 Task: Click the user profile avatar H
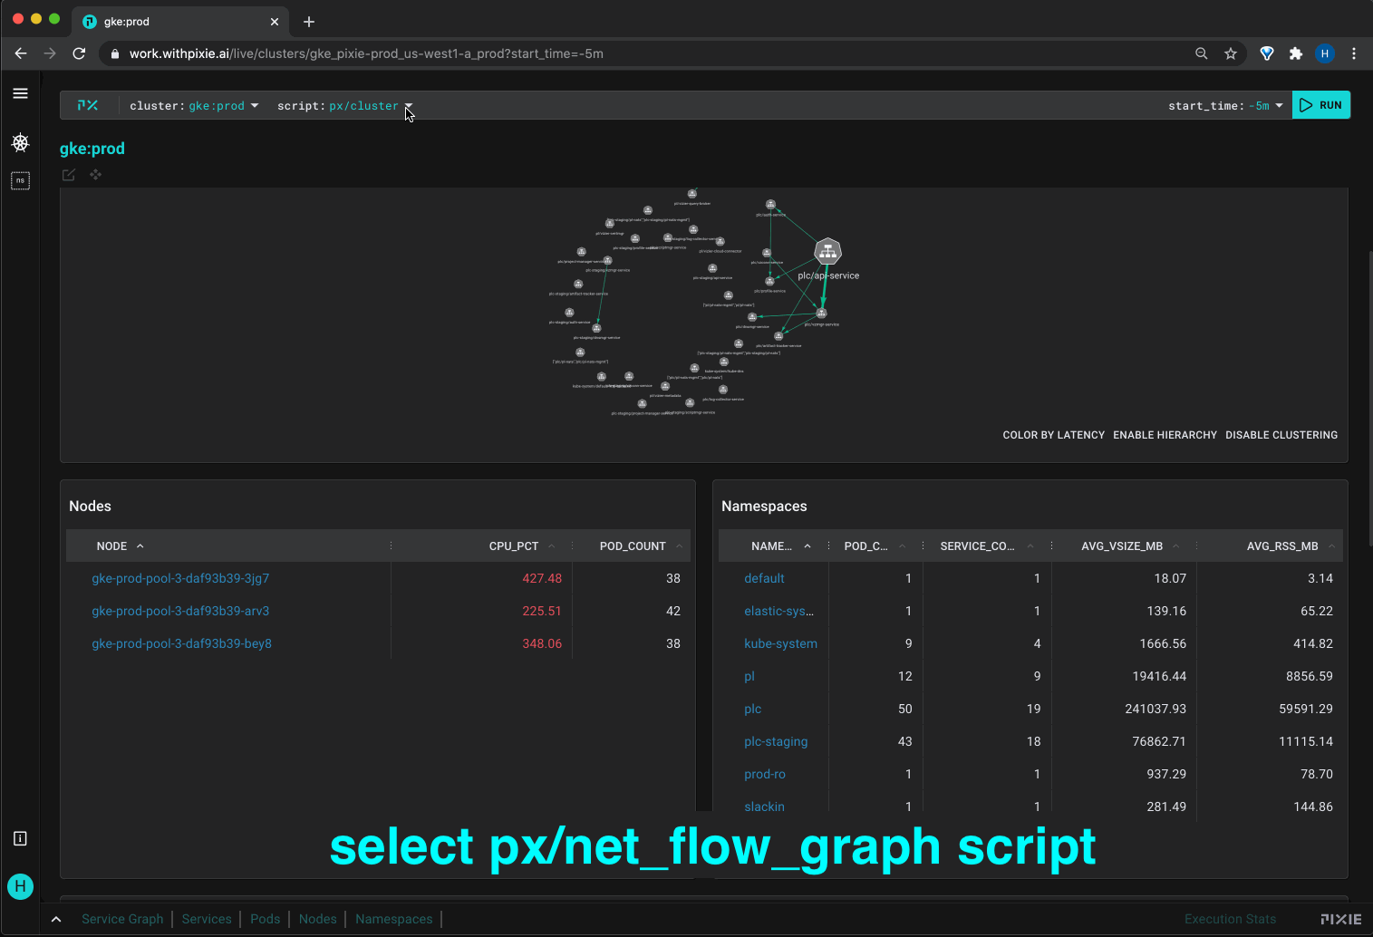pos(20,886)
